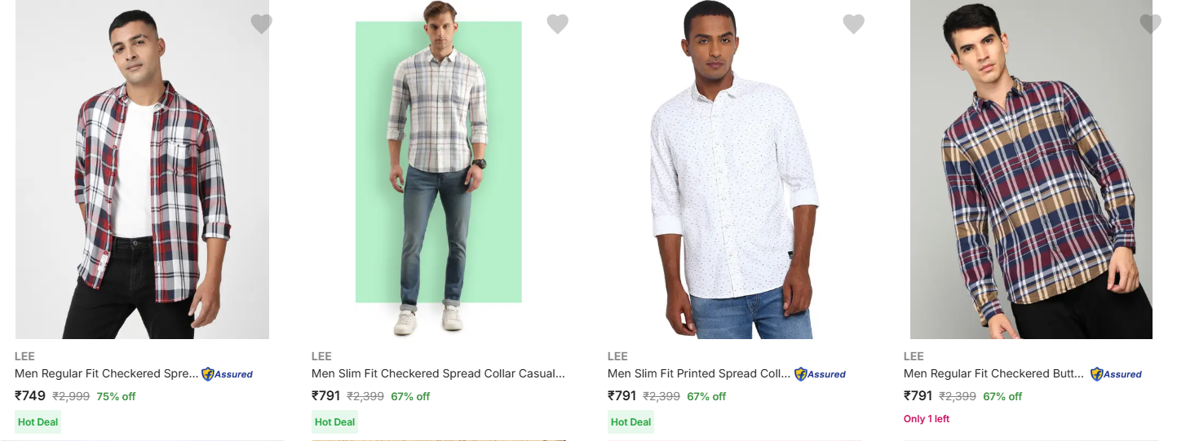Click Assured badge on checkered button-down shirt

[1117, 374]
